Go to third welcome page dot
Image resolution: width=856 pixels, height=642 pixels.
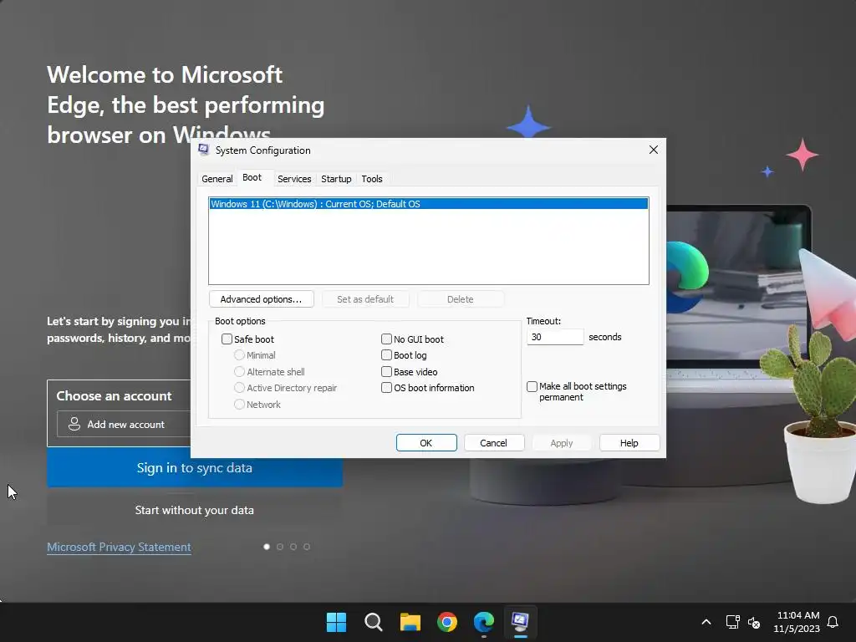click(x=293, y=547)
